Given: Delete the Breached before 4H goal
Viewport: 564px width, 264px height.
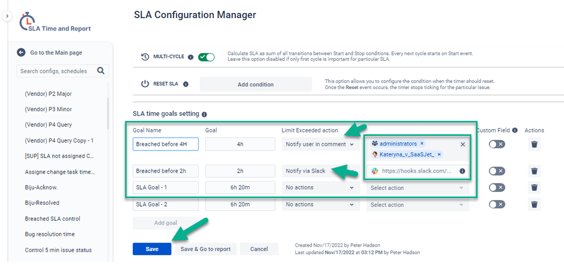Looking at the screenshot, I should (x=535, y=144).
